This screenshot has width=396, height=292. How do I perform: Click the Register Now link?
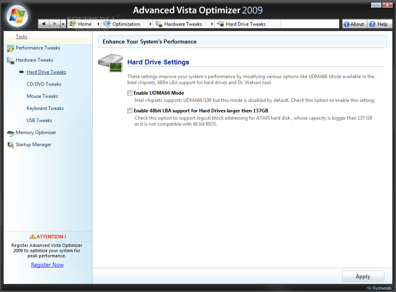(47, 265)
